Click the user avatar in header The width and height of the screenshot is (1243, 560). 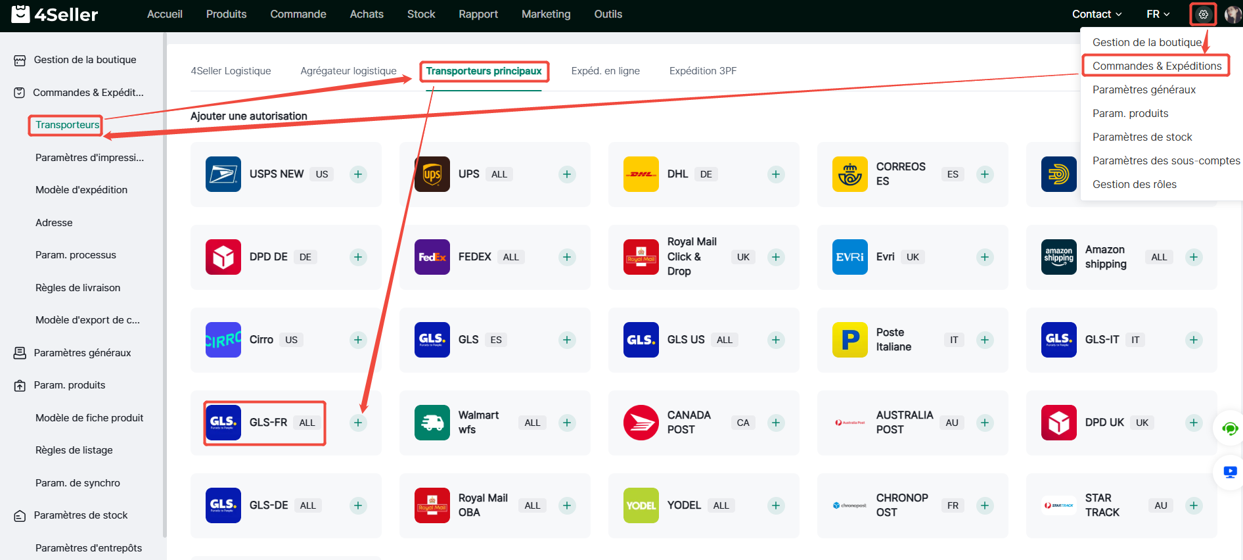pyautogui.click(x=1232, y=14)
